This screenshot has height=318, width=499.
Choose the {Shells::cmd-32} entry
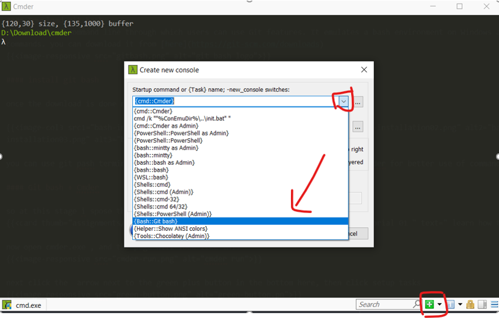(240, 199)
